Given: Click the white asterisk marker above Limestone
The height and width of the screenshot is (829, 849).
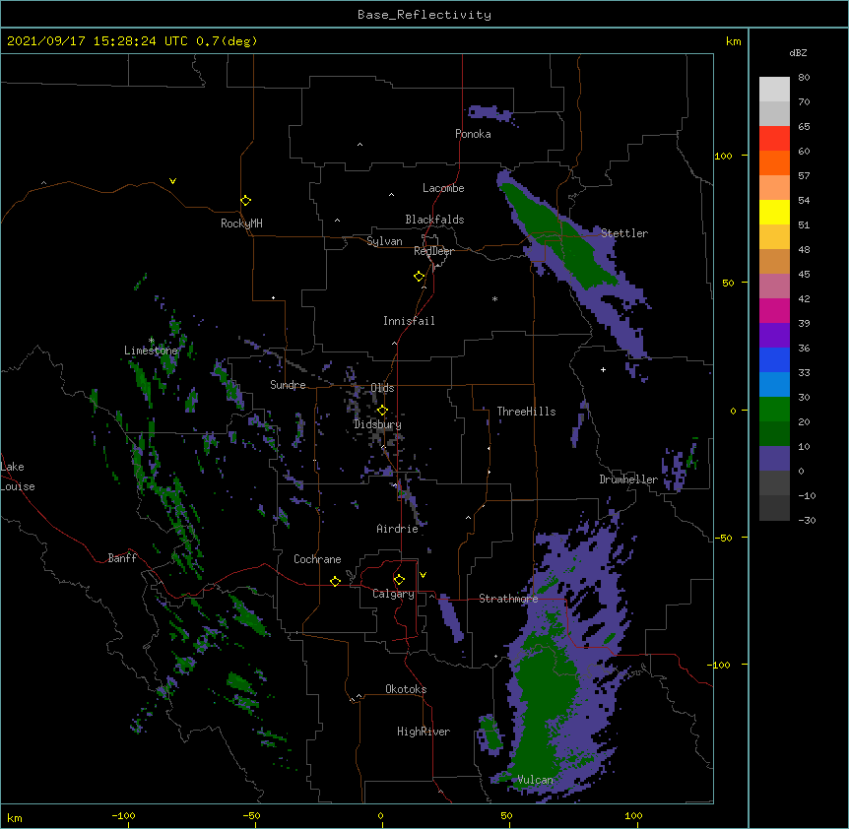Looking at the screenshot, I should coord(151,341).
